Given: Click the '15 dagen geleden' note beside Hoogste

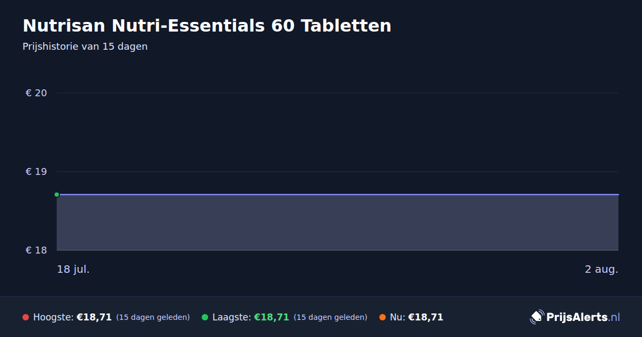Looking at the screenshot, I should (x=153, y=317).
